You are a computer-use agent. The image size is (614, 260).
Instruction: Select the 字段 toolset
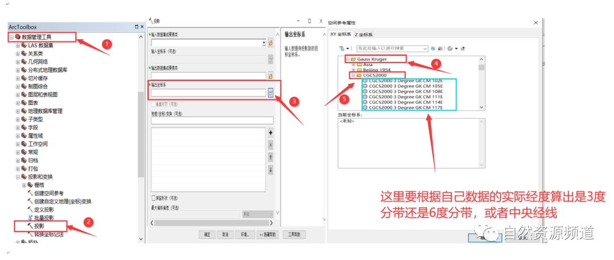tap(33, 128)
